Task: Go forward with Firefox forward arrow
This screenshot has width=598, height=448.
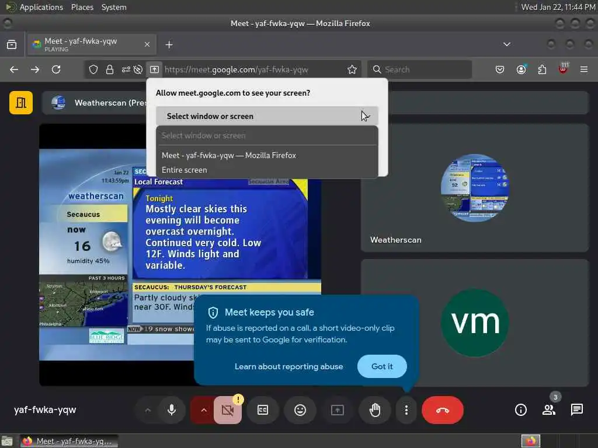Action: click(x=35, y=69)
